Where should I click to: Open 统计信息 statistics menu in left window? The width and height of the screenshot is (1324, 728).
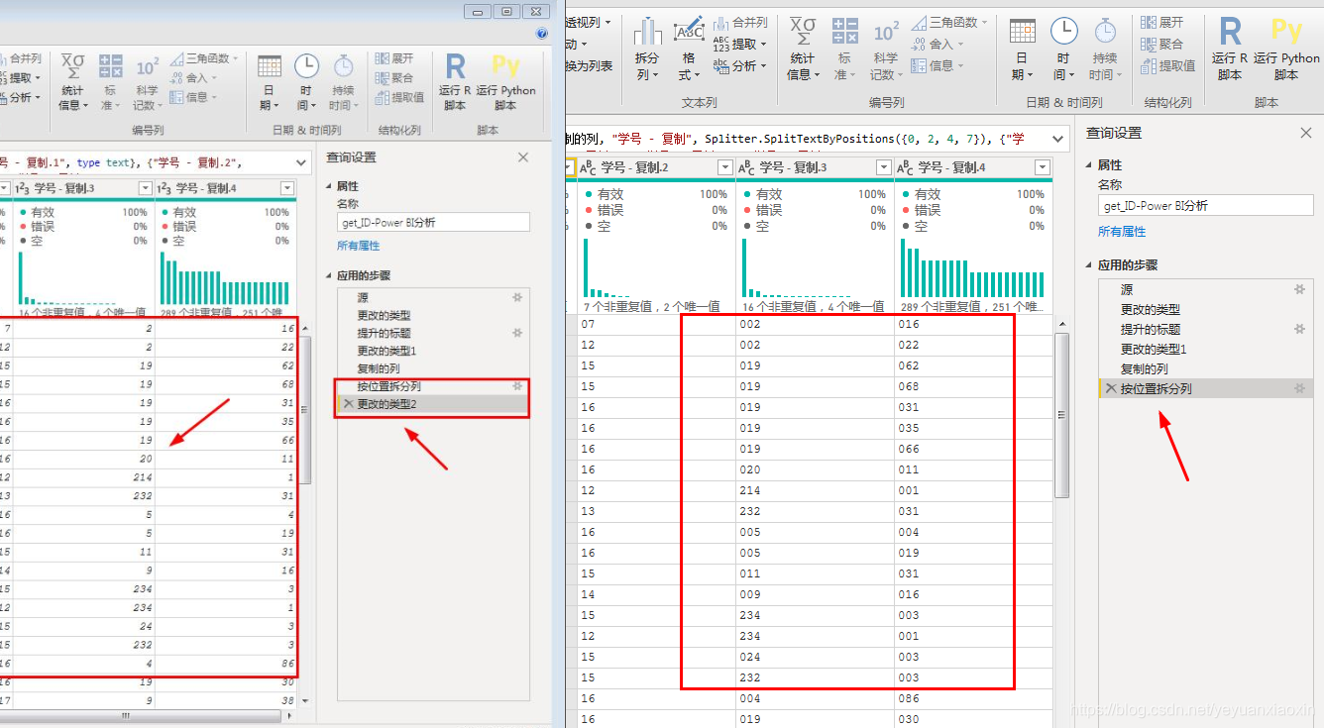pyautogui.click(x=72, y=82)
